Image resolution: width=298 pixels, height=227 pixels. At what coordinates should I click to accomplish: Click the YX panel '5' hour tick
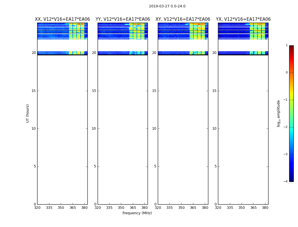pos(215,166)
